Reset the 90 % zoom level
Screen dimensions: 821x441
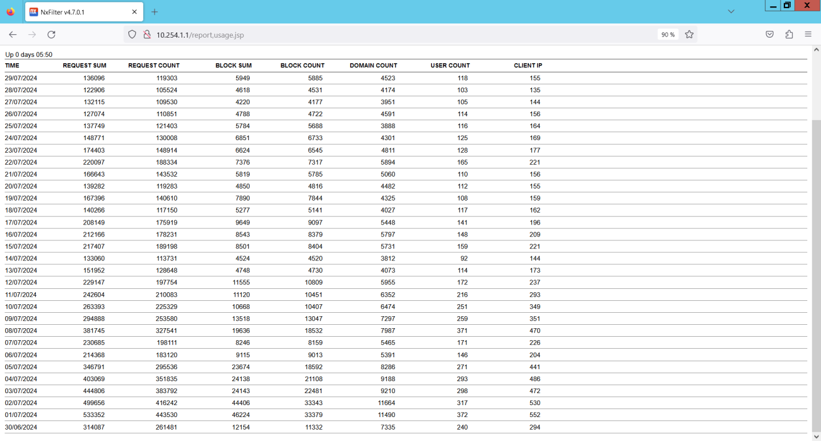click(x=668, y=35)
